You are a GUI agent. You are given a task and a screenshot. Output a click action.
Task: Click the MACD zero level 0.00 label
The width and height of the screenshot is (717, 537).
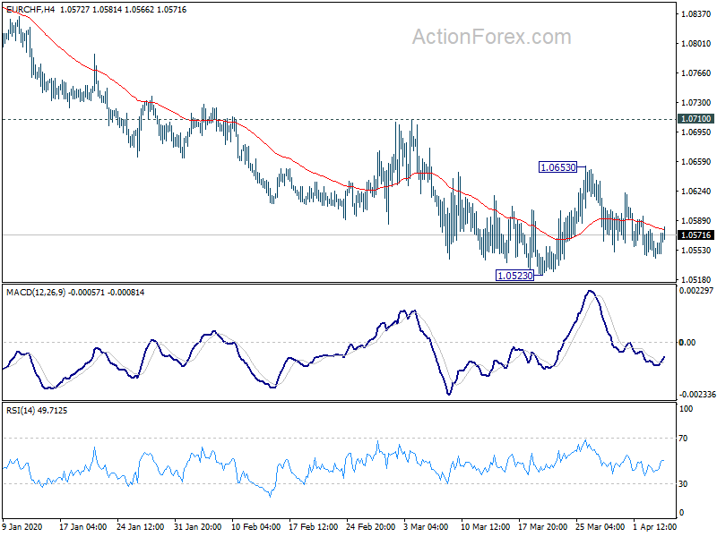tap(687, 343)
